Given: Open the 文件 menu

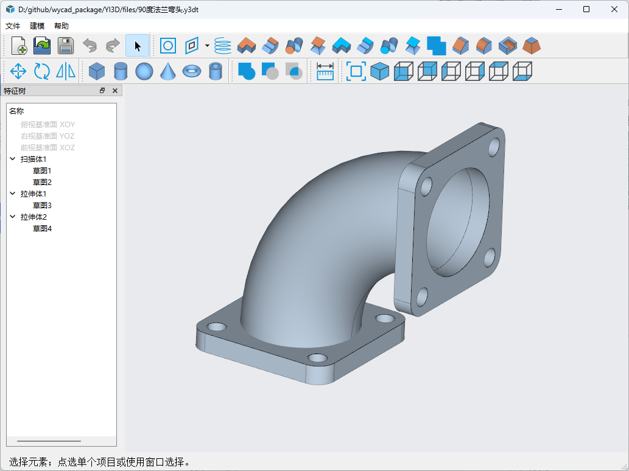Looking at the screenshot, I should tap(13, 26).
